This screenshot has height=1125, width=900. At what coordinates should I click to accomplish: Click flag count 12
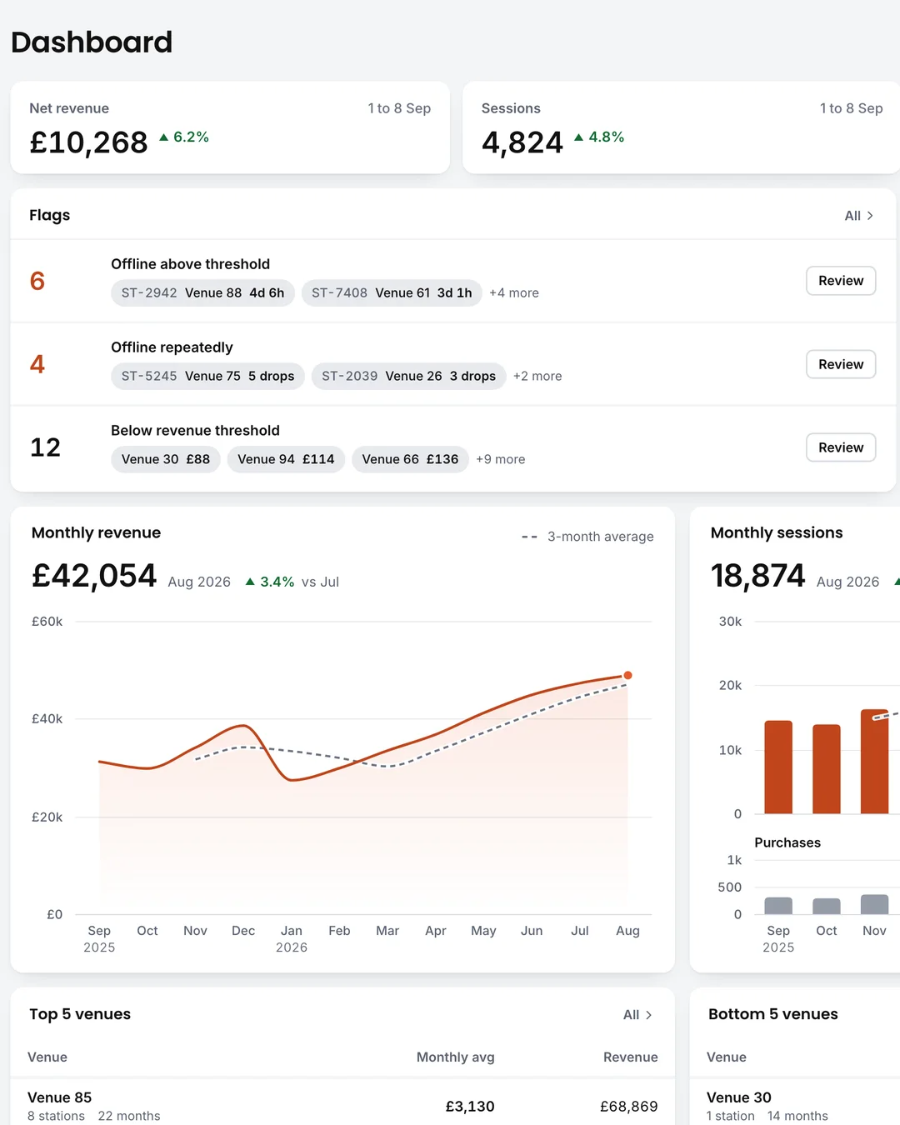(46, 447)
